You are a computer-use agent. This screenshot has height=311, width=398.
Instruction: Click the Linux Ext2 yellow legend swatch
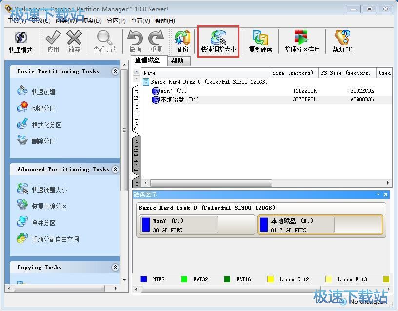[x=271, y=279]
